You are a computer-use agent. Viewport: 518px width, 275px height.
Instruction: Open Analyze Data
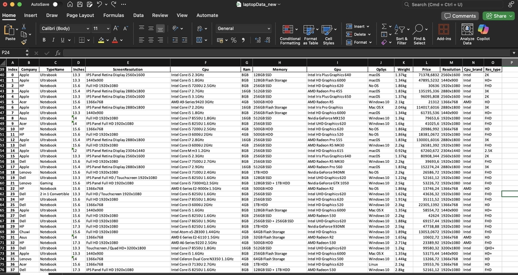pyautogui.click(x=467, y=35)
